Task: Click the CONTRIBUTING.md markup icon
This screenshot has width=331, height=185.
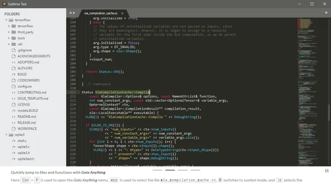Action: 14,92
